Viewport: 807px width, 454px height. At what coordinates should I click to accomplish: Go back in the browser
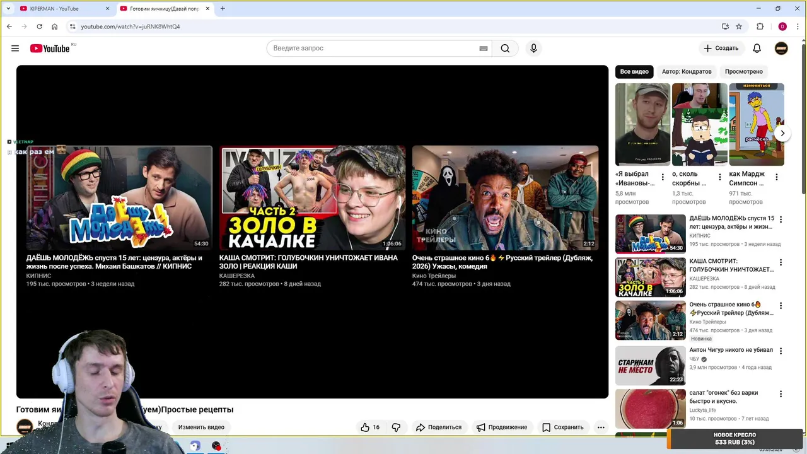(x=9, y=26)
